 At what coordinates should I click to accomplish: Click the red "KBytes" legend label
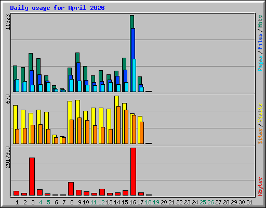point(260,187)
